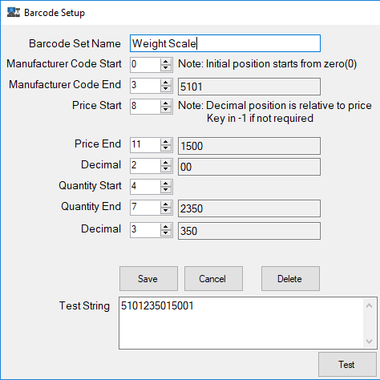Increase the Price Start value
This screenshot has height=380, width=380.
[x=166, y=103]
